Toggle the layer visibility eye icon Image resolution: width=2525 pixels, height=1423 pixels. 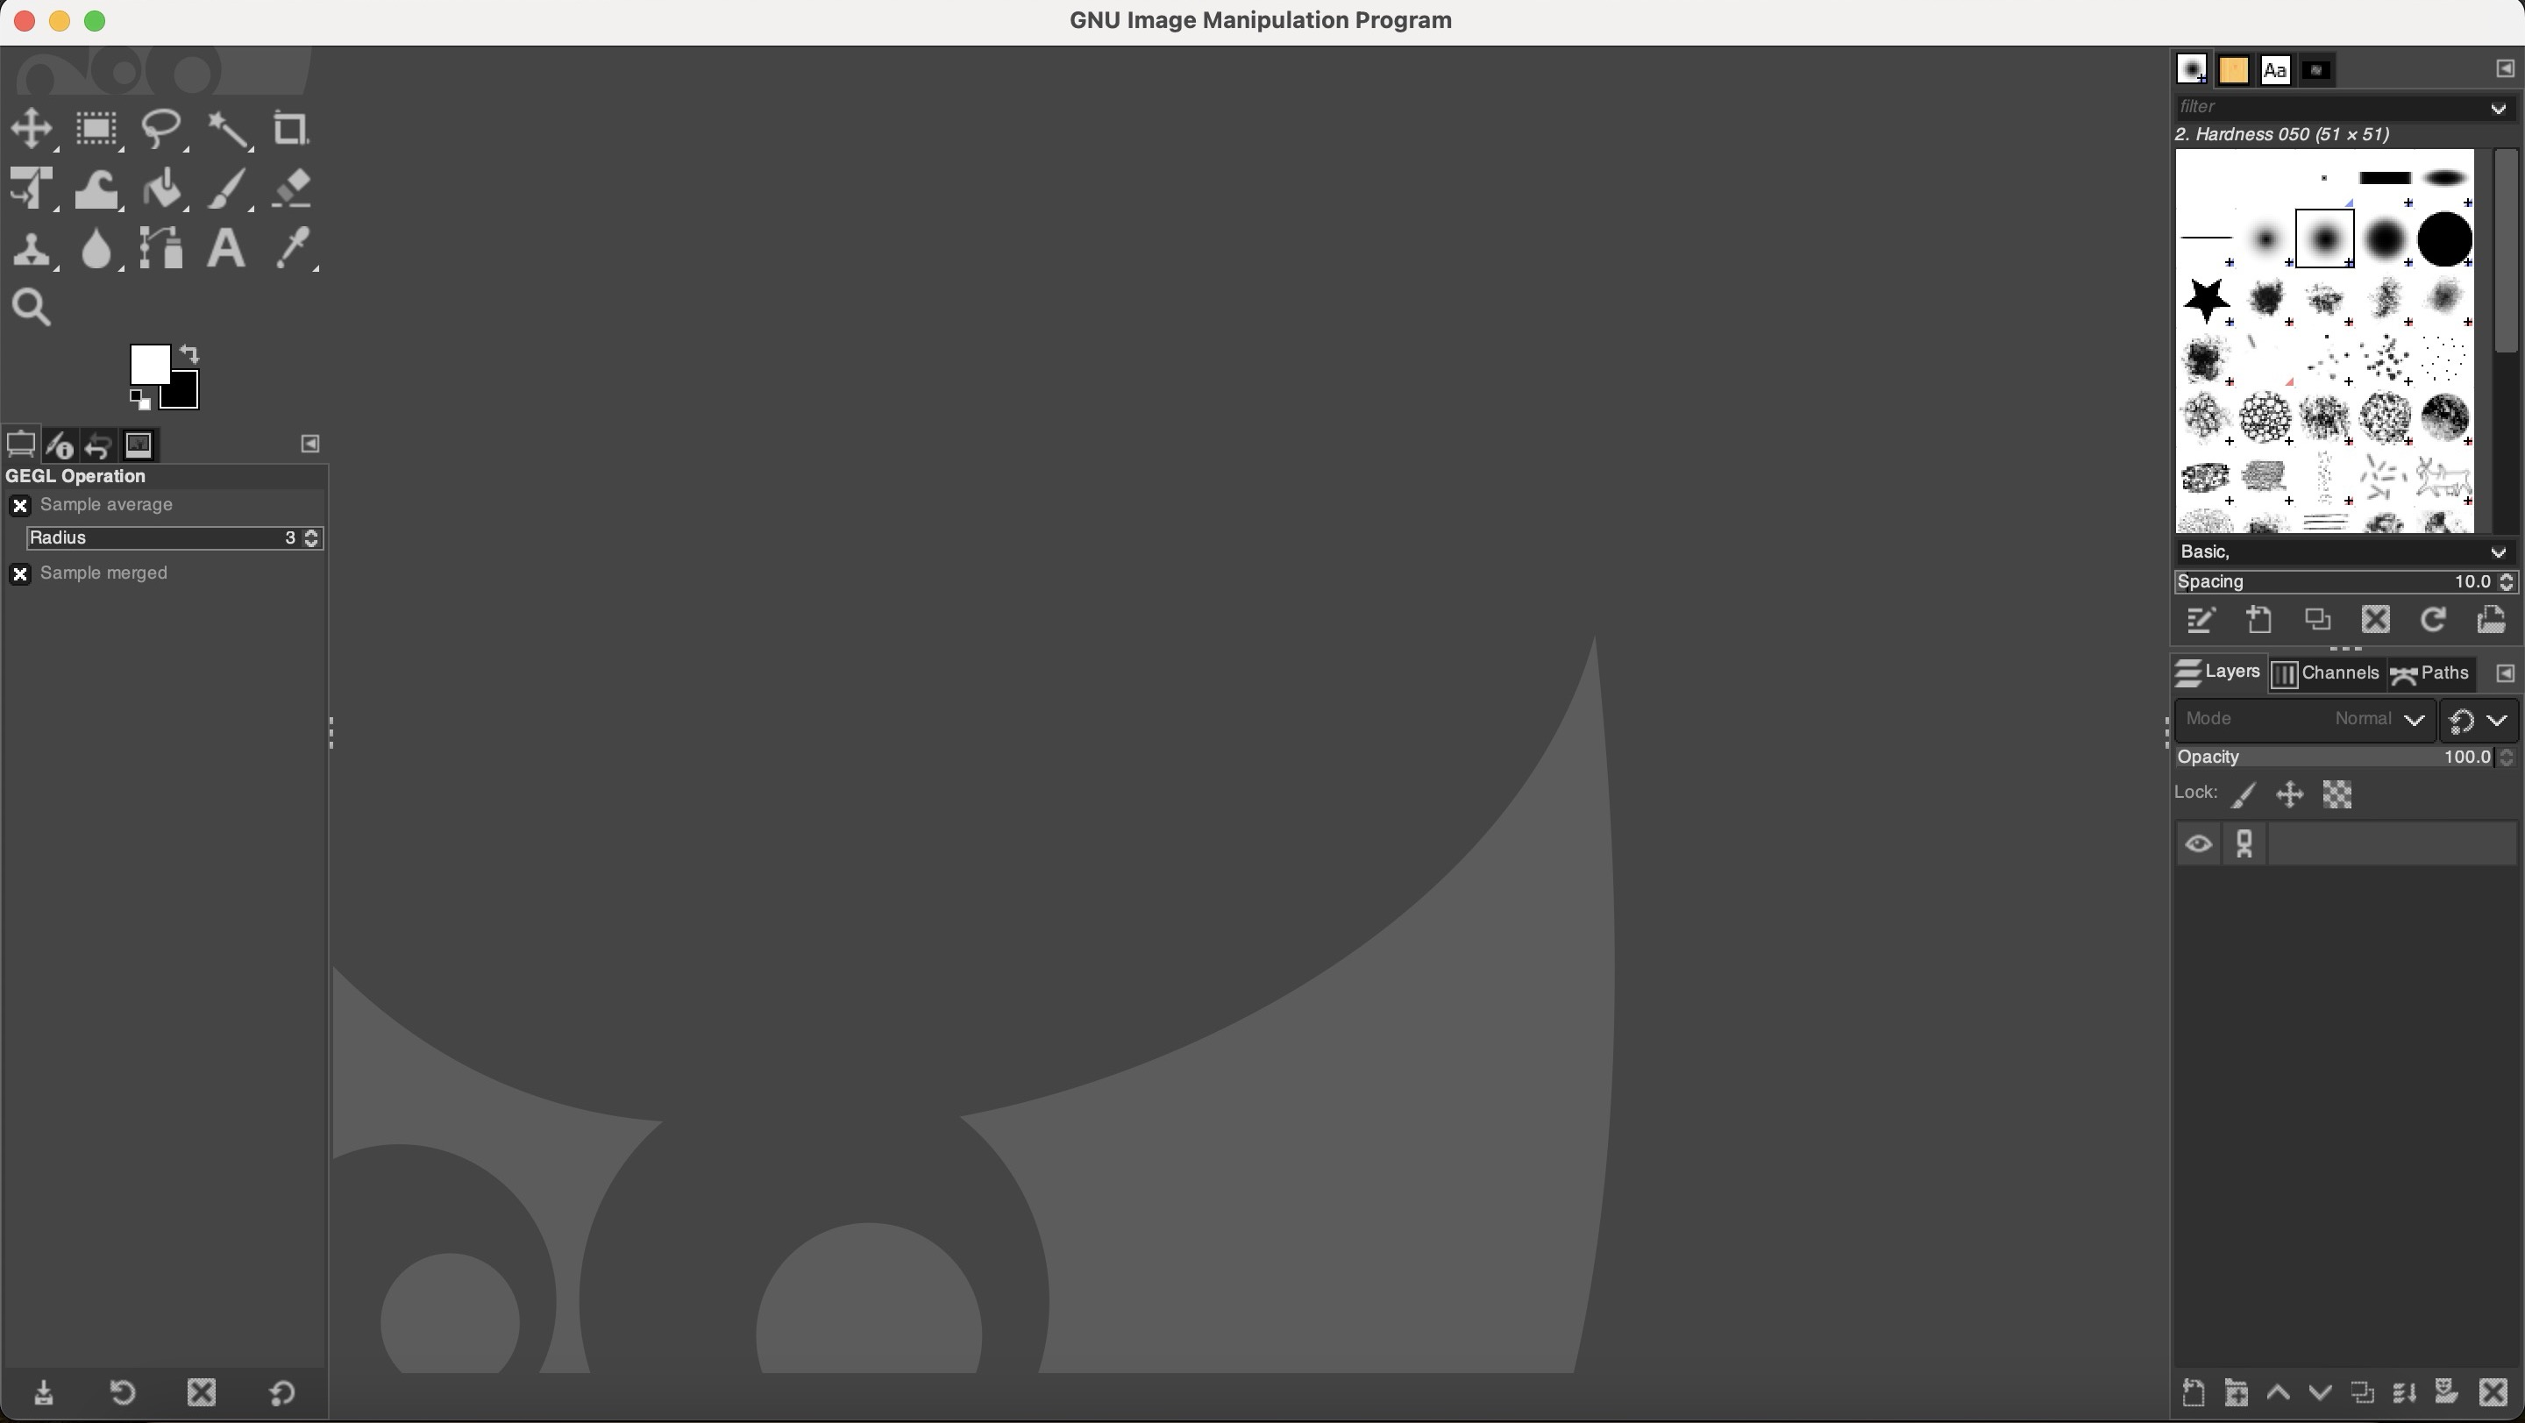(2199, 845)
